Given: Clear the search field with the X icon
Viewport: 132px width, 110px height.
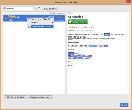Looking at the screenshot, I should pos(34,8).
